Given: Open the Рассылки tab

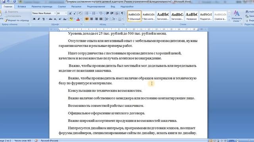Looking at the screenshot, I should (x=76, y=7).
